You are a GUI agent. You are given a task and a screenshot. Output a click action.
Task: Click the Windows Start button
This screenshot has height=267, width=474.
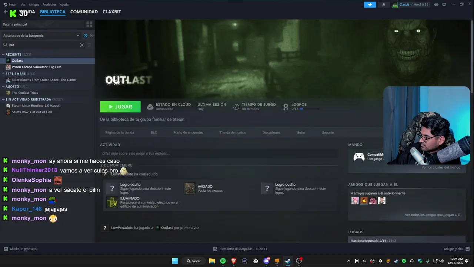pyautogui.click(x=175, y=261)
